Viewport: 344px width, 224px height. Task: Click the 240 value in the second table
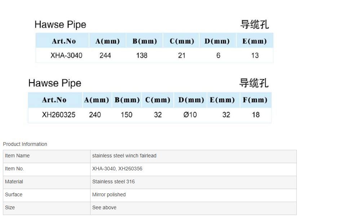pos(95,115)
